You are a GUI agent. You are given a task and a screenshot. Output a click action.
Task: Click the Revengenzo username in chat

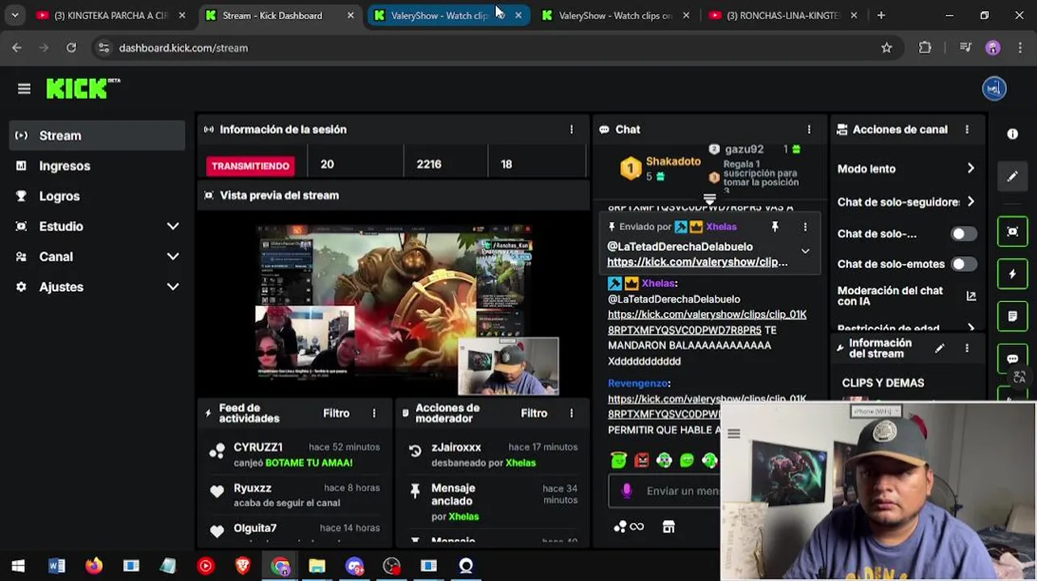point(638,383)
